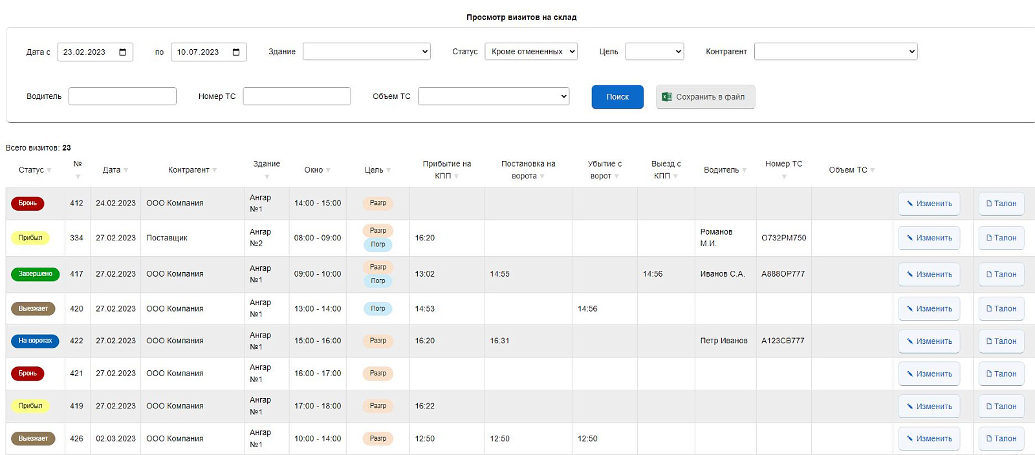Click the 'Дата с' date field
This screenshot has width=1035, height=455.
pyautogui.click(x=95, y=52)
